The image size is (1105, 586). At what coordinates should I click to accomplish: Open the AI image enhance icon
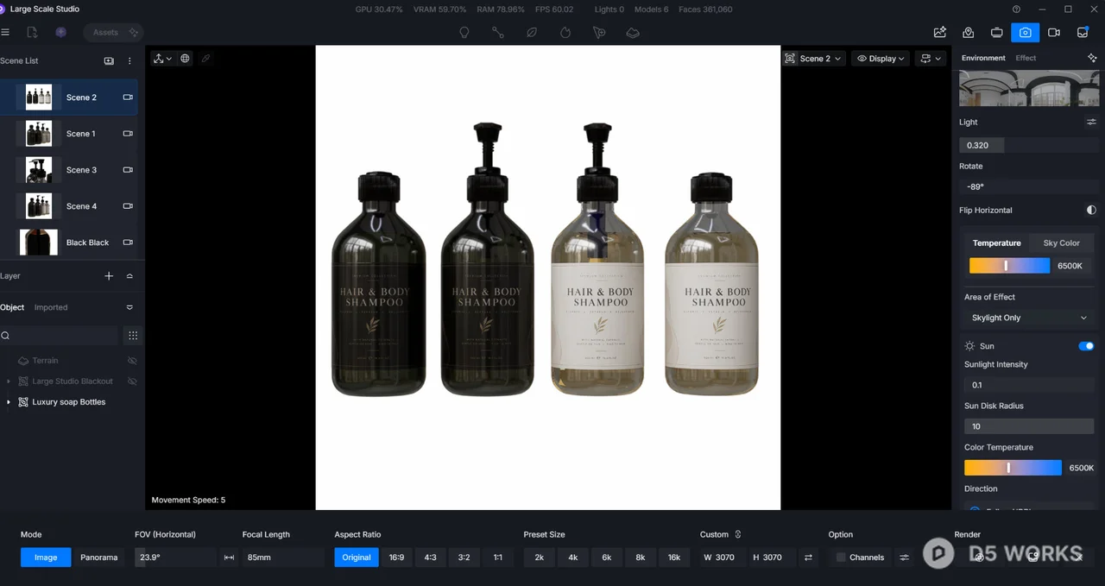[x=940, y=32]
